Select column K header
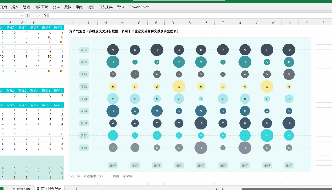The image size is (332, 190). (72, 22)
